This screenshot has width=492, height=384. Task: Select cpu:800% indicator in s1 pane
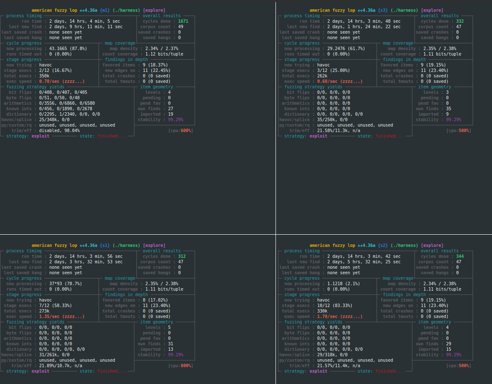[181, 365]
